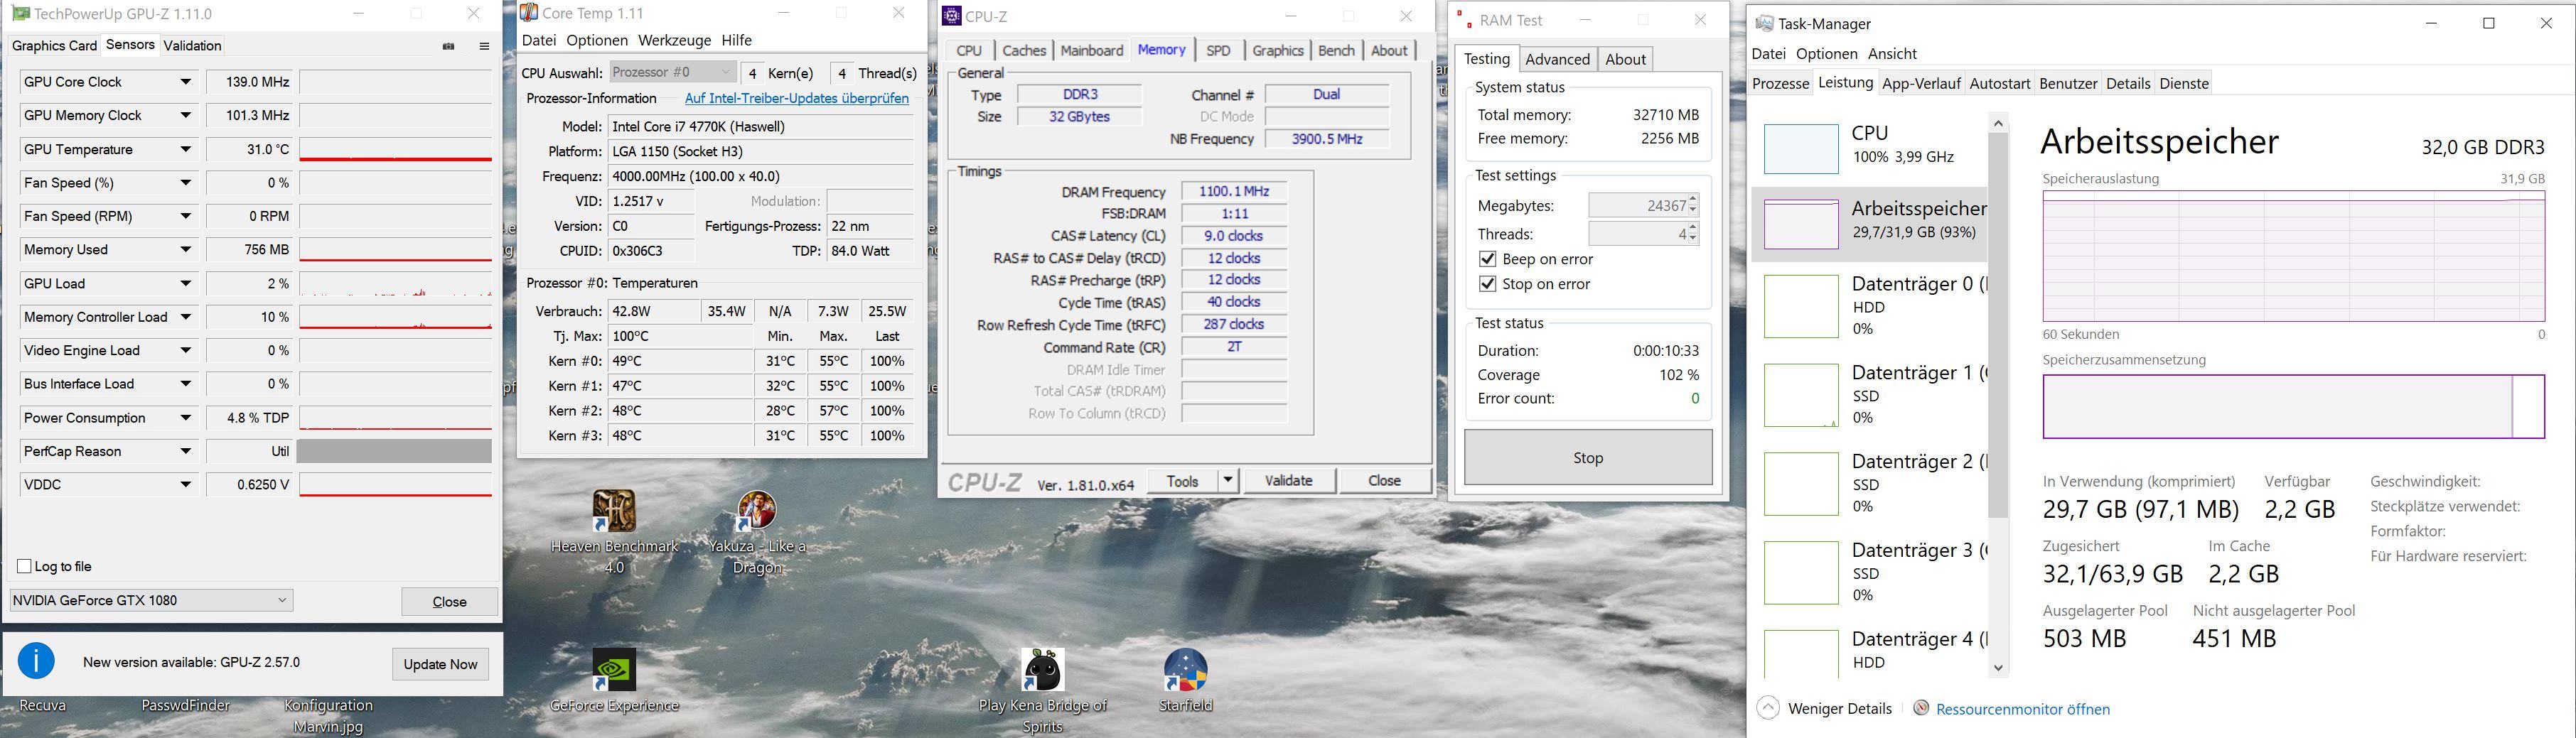Click the Core Temp title bar icon

(529, 13)
